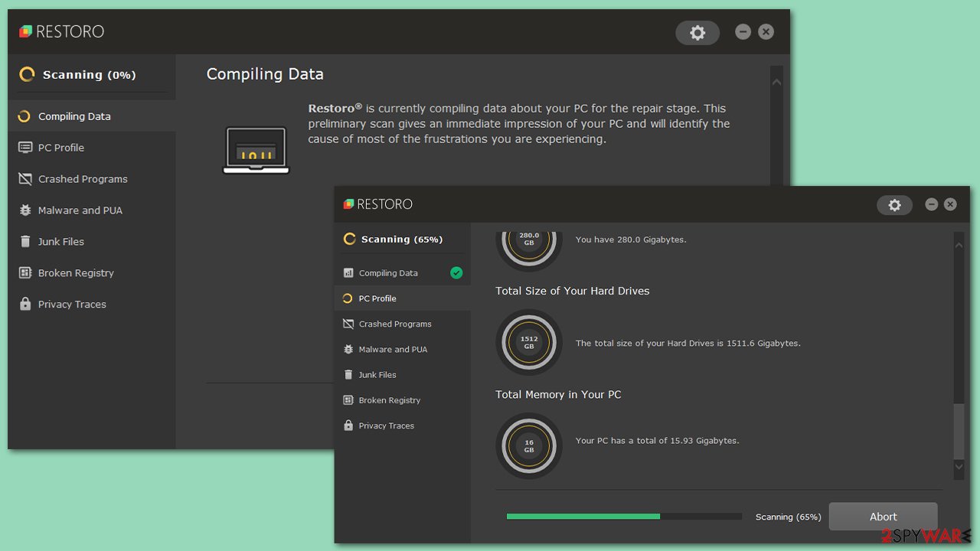Image resolution: width=980 pixels, height=551 pixels.
Task: Open Junk Files in front window sidebar
Action: 403,375
